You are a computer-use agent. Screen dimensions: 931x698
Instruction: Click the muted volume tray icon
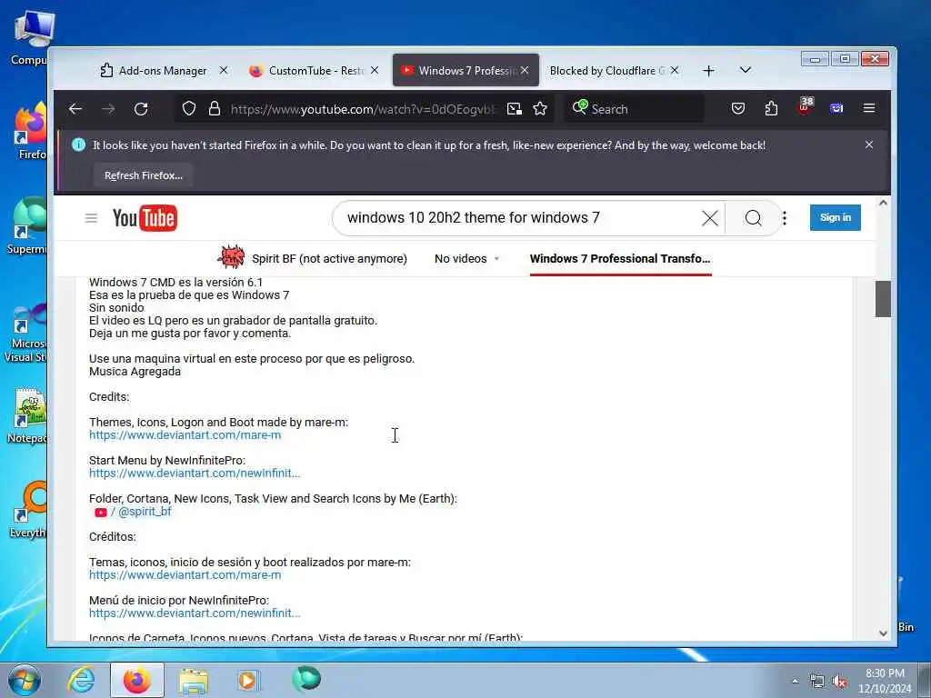pyautogui.click(x=839, y=682)
